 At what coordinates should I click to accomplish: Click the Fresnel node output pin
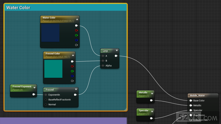pyautogui.click(x=75, y=95)
